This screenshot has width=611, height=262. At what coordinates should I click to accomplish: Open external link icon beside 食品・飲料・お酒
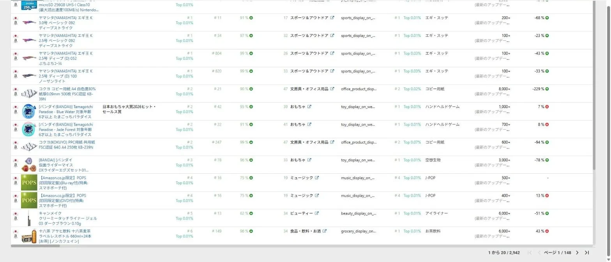(x=325, y=231)
